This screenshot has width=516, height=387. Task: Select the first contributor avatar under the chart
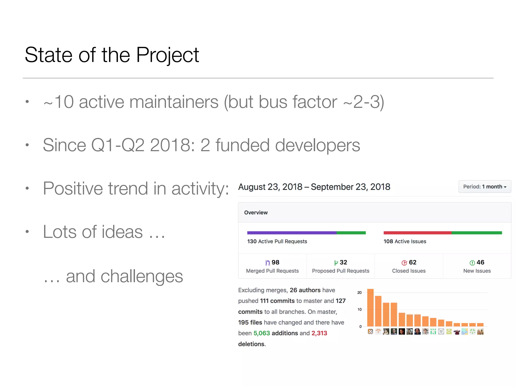click(x=370, y=332)
